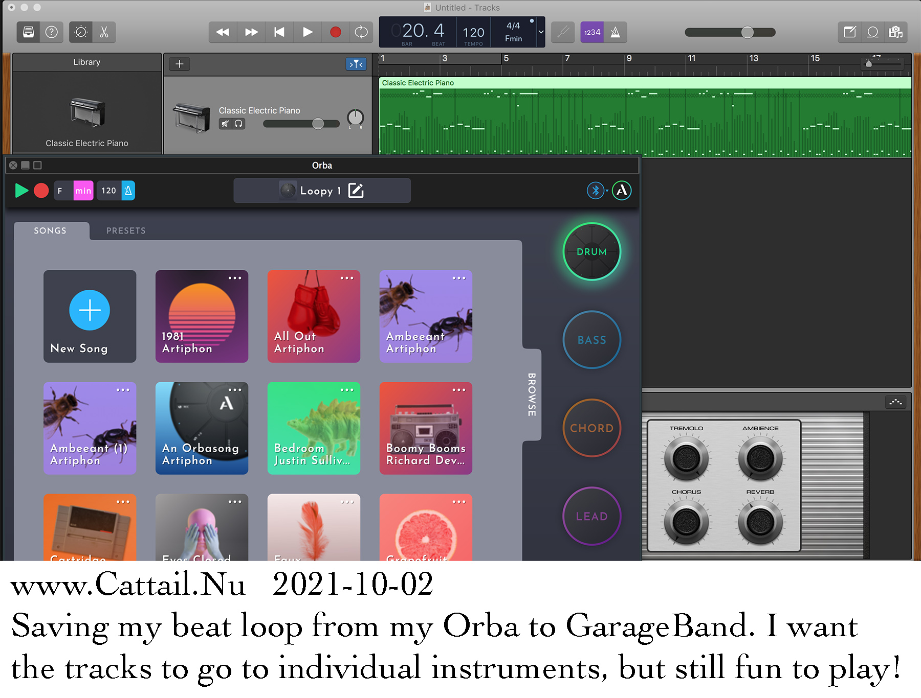
Task: Edit the Orba tempo 120 field
Action: click(x=108, y=191)
